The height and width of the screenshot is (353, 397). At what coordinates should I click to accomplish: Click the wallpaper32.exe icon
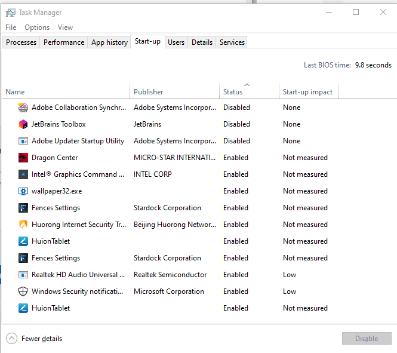pyautogui.click(x=23, y=191)
